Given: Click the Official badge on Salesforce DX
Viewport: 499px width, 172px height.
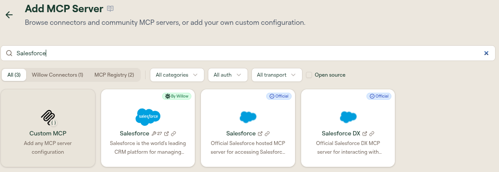Looking at the screenshot, I should (379, 96).
